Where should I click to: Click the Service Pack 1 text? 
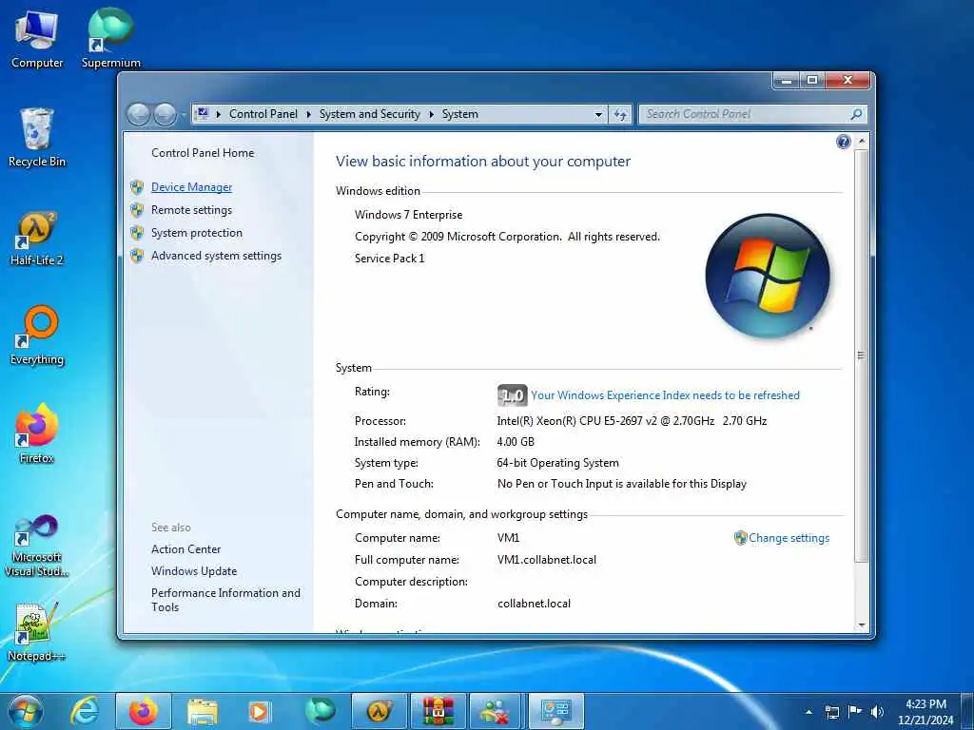[389, 259]
